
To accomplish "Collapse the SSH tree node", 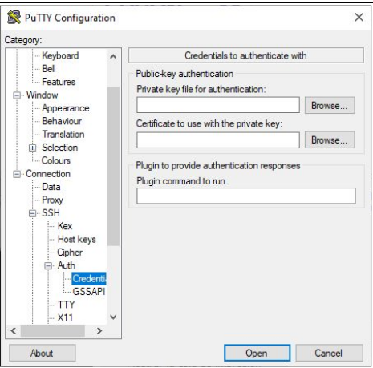I will click(x=32, y=213).
